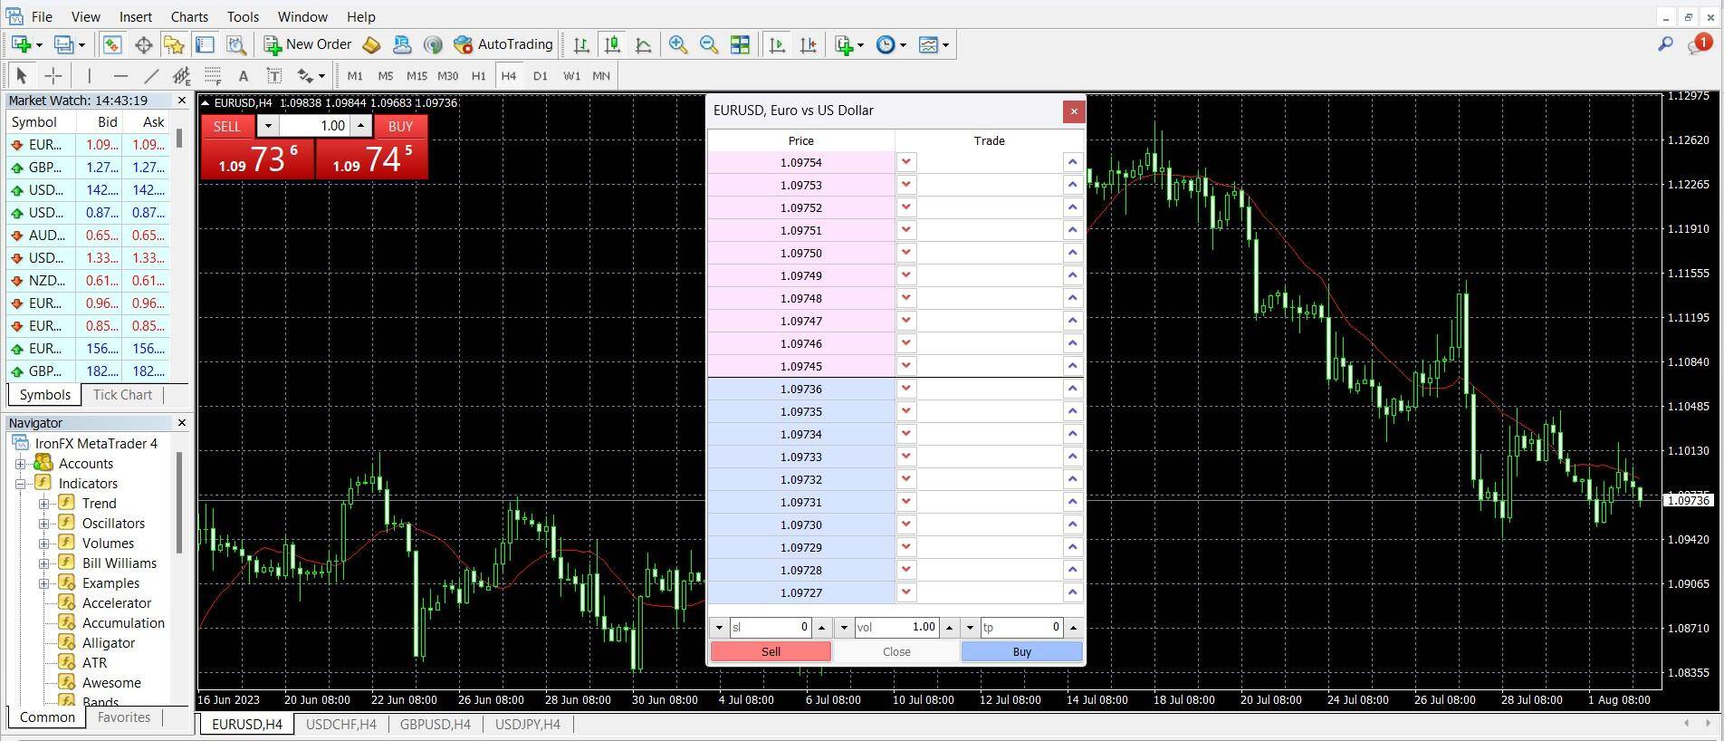
Task: Open the notifications chat bubble icon
Action: (1699, 44)
